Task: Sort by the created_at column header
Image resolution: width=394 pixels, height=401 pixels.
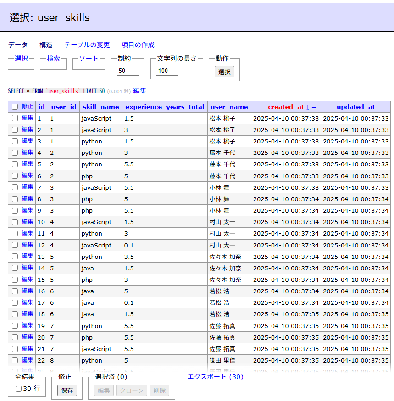Action: click(x=286, y=107)
